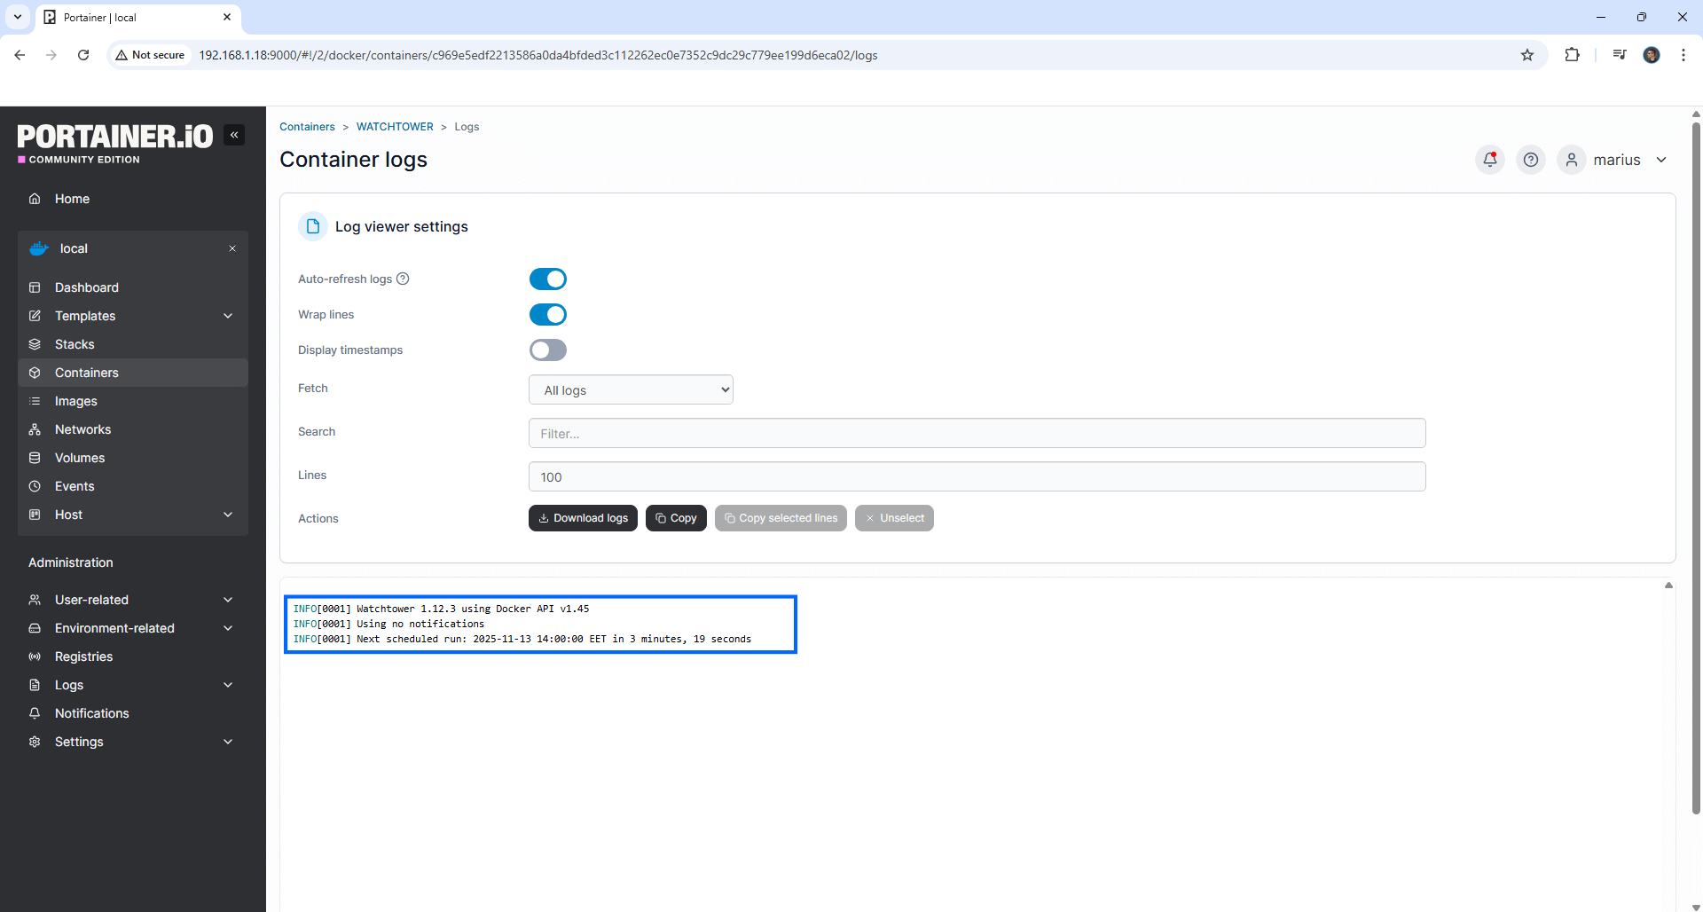Viewport: 1703px width, 912px height.
Task: Reload the page using the browser refresh icon
Action: [x=83, y=55]
